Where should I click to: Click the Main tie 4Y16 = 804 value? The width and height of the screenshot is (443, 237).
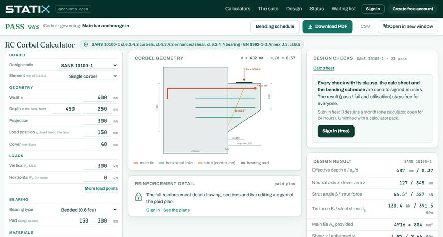tap(414, 225)
